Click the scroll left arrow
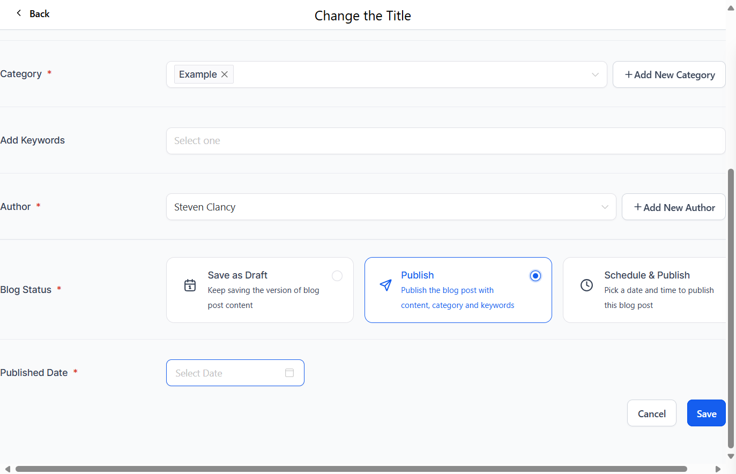This screenshot has width=736, height=474. pos(8,469)
